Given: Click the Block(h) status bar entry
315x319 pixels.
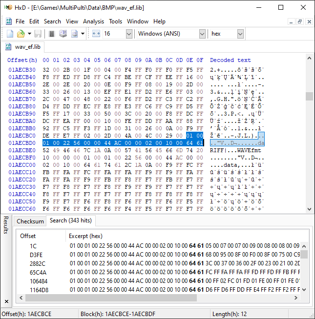Looking at the screenshot, I should [118, 314].
